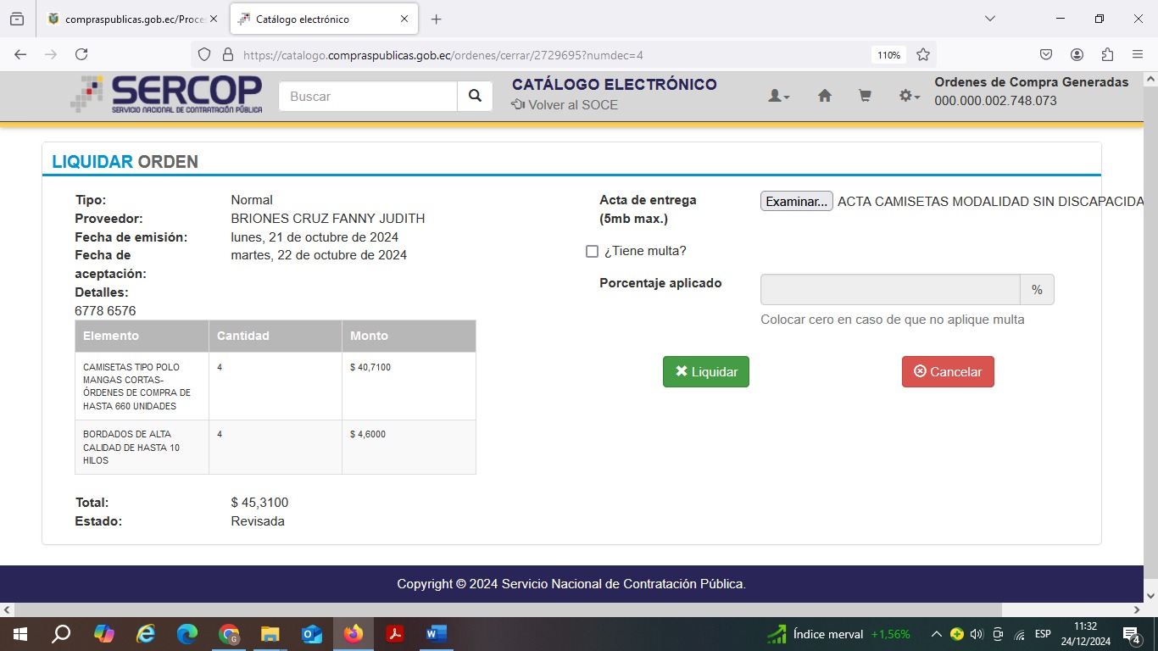The width and height of the screenshot is (1158, 651).
Task: Open Firefox account profile icon
Action: tap(1077, 54)
